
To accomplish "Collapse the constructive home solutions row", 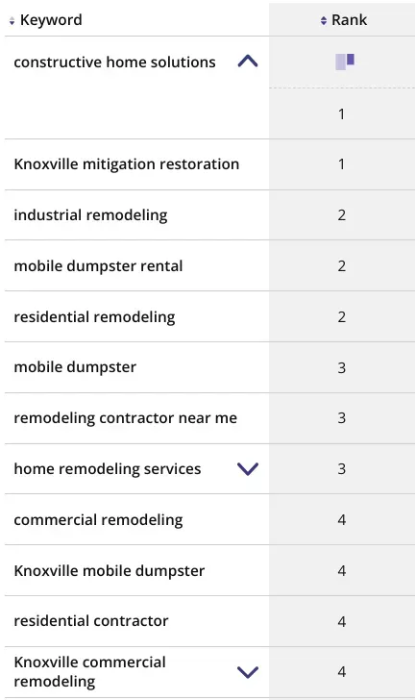I will tap(248, 62).
